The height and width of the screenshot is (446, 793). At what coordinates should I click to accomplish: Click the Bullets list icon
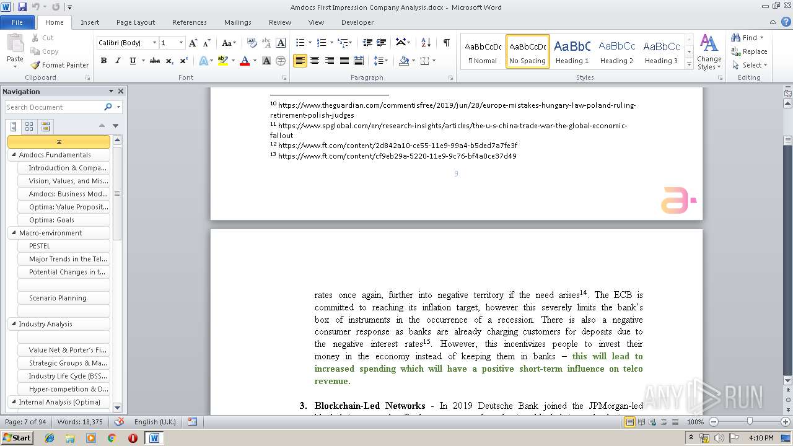click(300, 43)
